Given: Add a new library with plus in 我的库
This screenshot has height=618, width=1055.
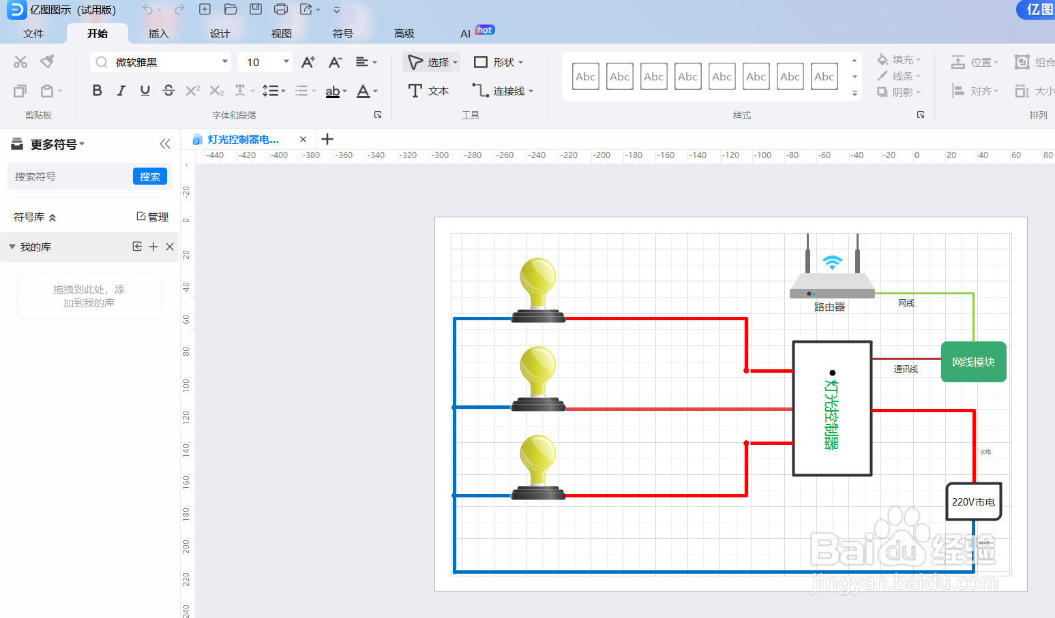Looking at the screenshot, I should point(153,247).
